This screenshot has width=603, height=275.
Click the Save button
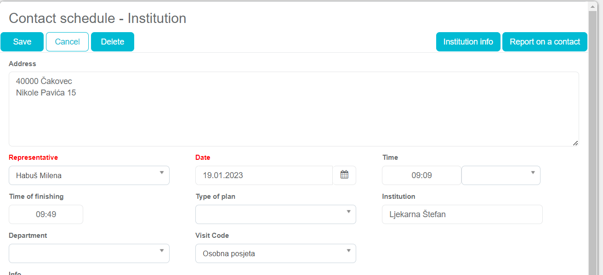click(22, 42)
